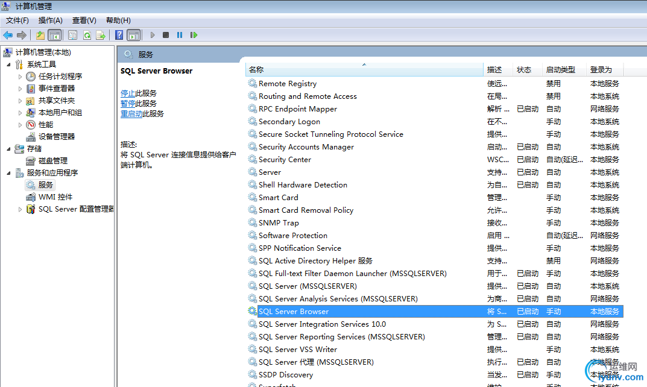Click the Back arrow in the toolbar
The image size is (647, 387).
tap(8, 35)
